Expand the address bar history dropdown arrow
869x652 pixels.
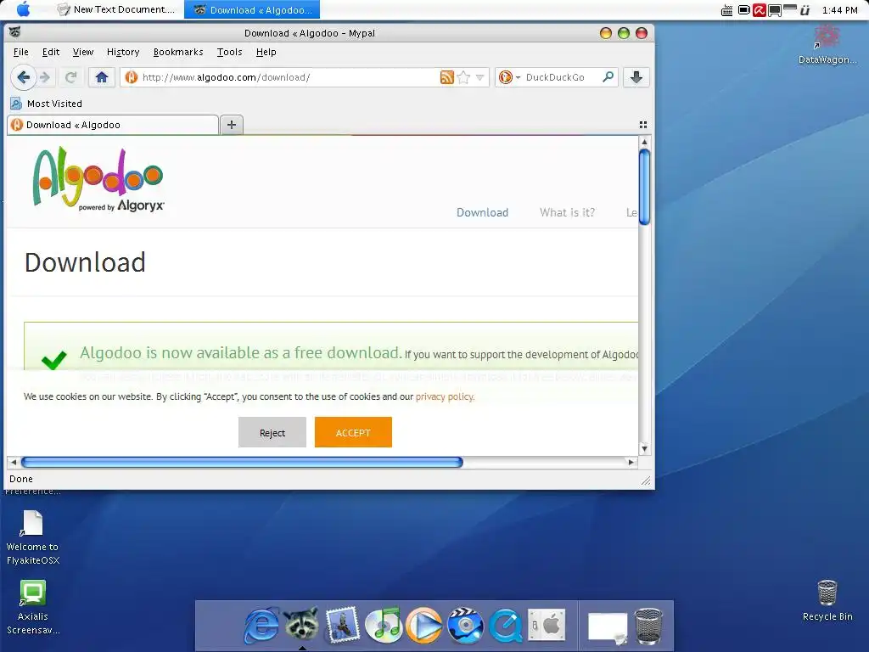pos(480,77)
